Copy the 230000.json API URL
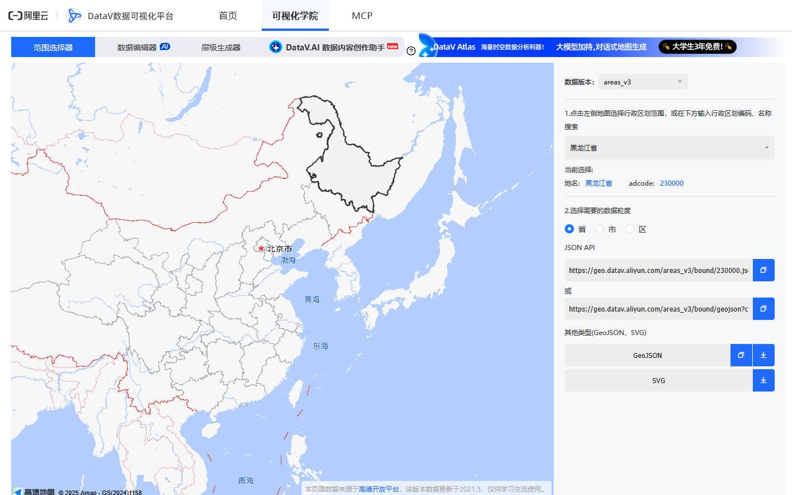 (763, 270)
